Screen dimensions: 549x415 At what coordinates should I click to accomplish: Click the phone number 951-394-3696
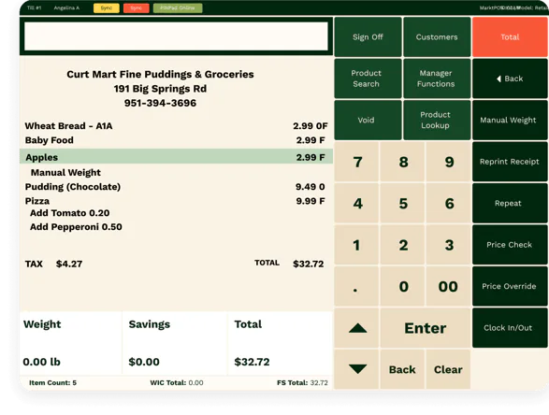click(160, 103)
